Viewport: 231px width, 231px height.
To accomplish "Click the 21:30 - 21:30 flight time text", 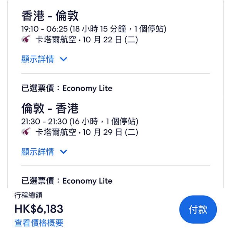I will 44,122.
